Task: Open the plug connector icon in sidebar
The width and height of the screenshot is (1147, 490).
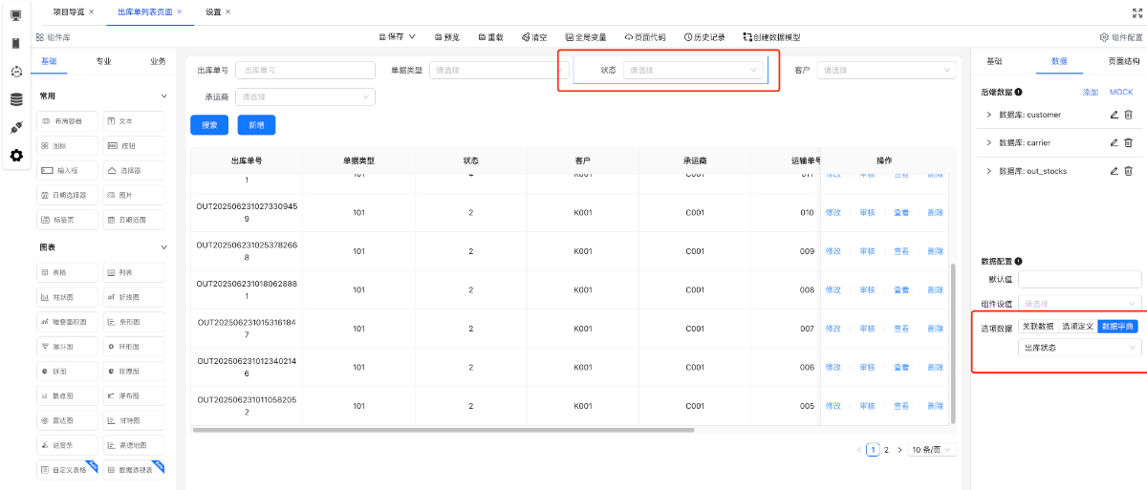Action: 16,127
